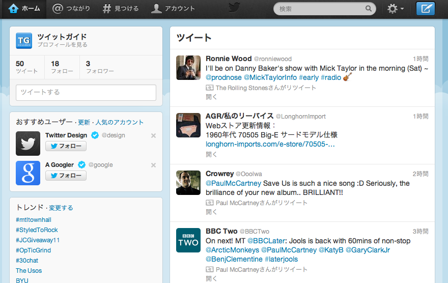This screenshot has width=448, height=283.
Task: Follow A Googler with フォロー button
Action: 66,176
